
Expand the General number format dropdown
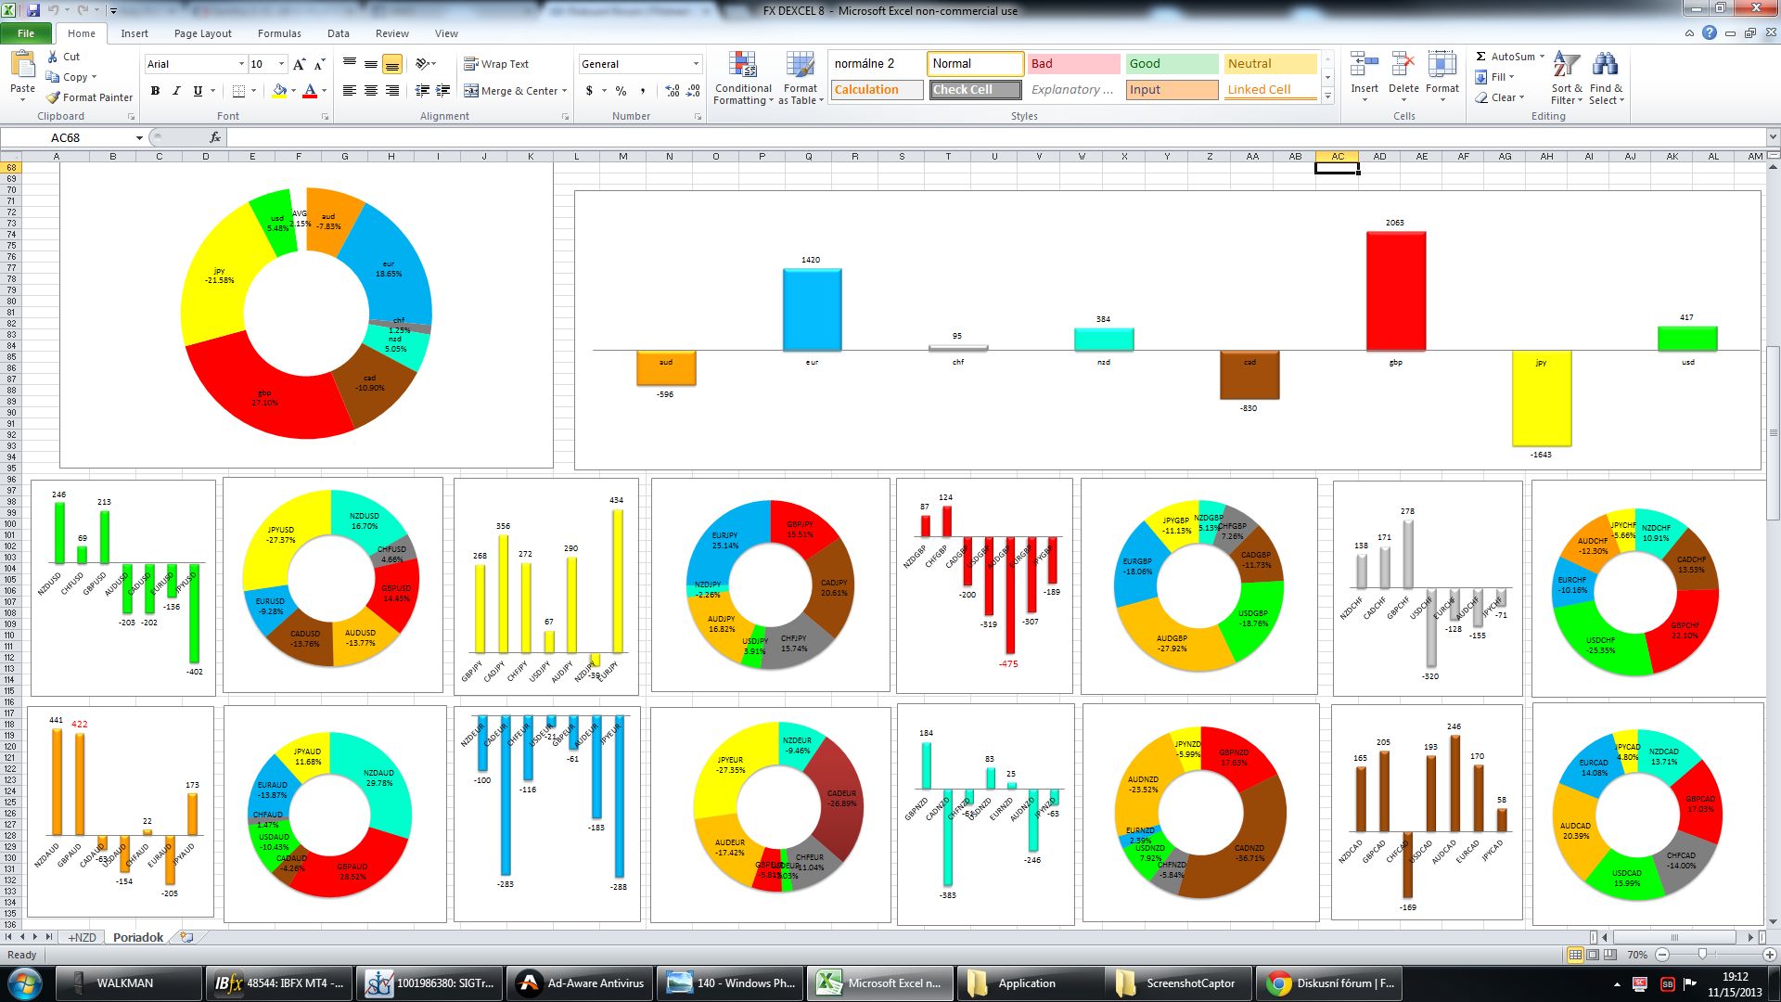click(x=696, y=64)
